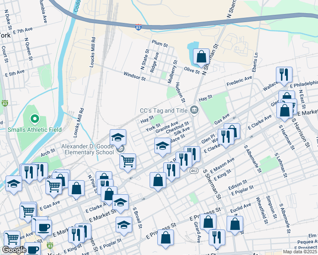Click the CC's Tag and Title building icon
Image resolution: width=318 pixels, height=255 pixels.
[x=194, y=110]
